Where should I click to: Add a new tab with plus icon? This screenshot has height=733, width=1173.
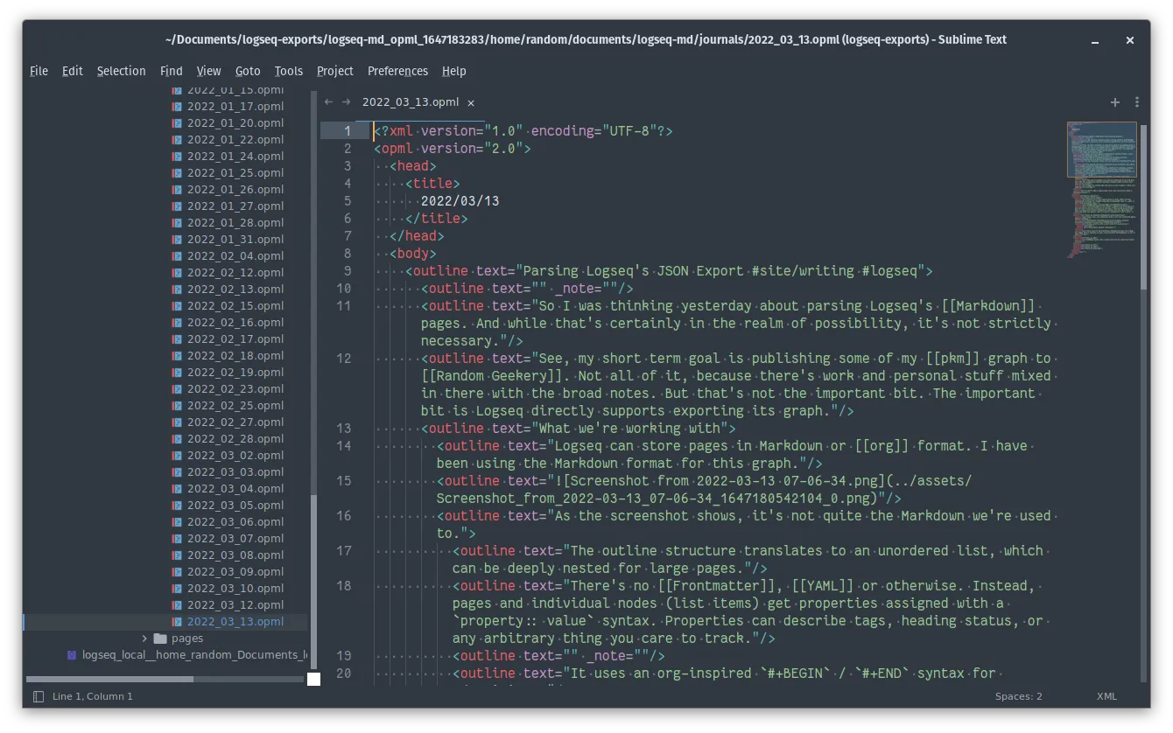coord(1115,102)
